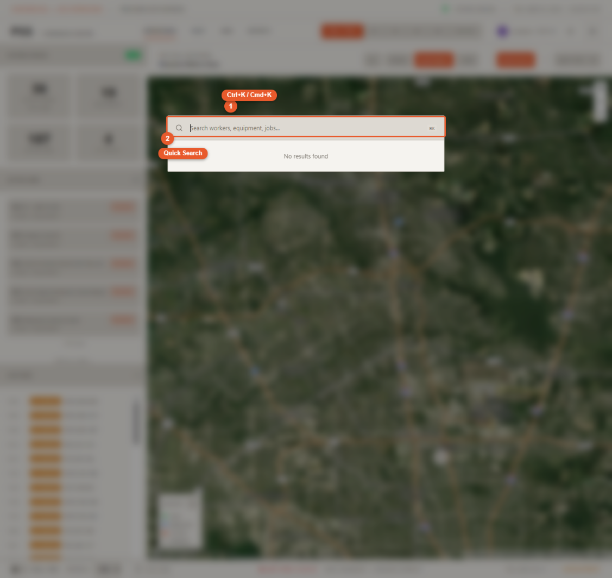Click the leftmost icon in the bottom taskbar

(x=14, y=569)
